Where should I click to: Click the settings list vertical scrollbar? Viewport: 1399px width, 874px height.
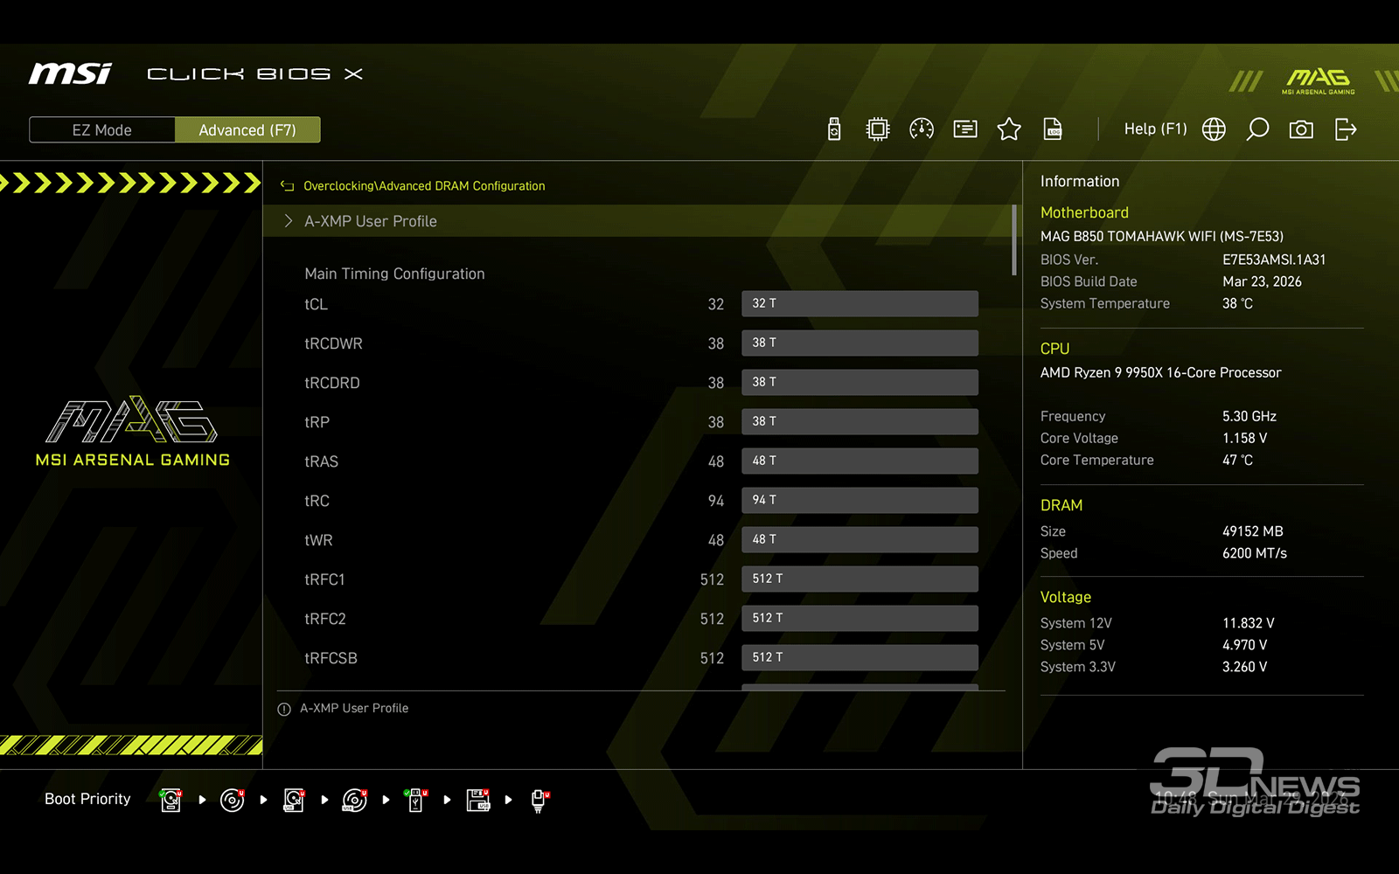coord(1014,240)
